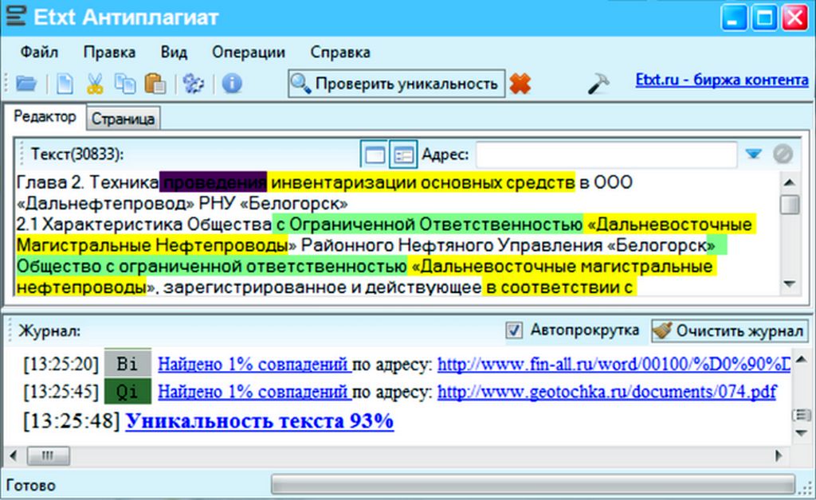Click the text editor scrollbar up arrow
The height and width of the screenshot is (500, 816).
coord(790,182)
